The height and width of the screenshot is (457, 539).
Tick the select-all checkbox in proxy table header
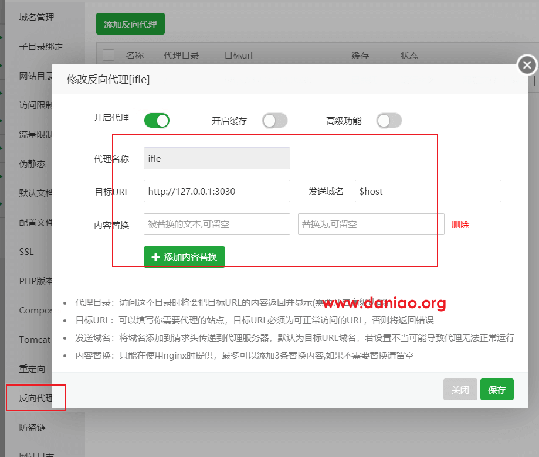click(109, 55)
